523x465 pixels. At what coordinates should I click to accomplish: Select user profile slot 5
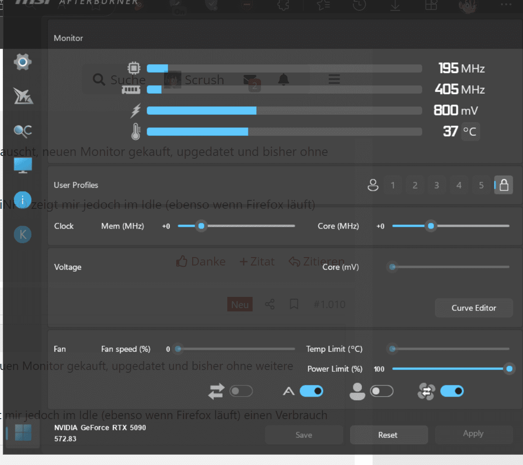481,185
